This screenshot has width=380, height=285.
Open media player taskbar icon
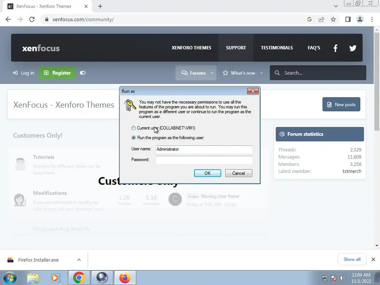tap(55, 278)
